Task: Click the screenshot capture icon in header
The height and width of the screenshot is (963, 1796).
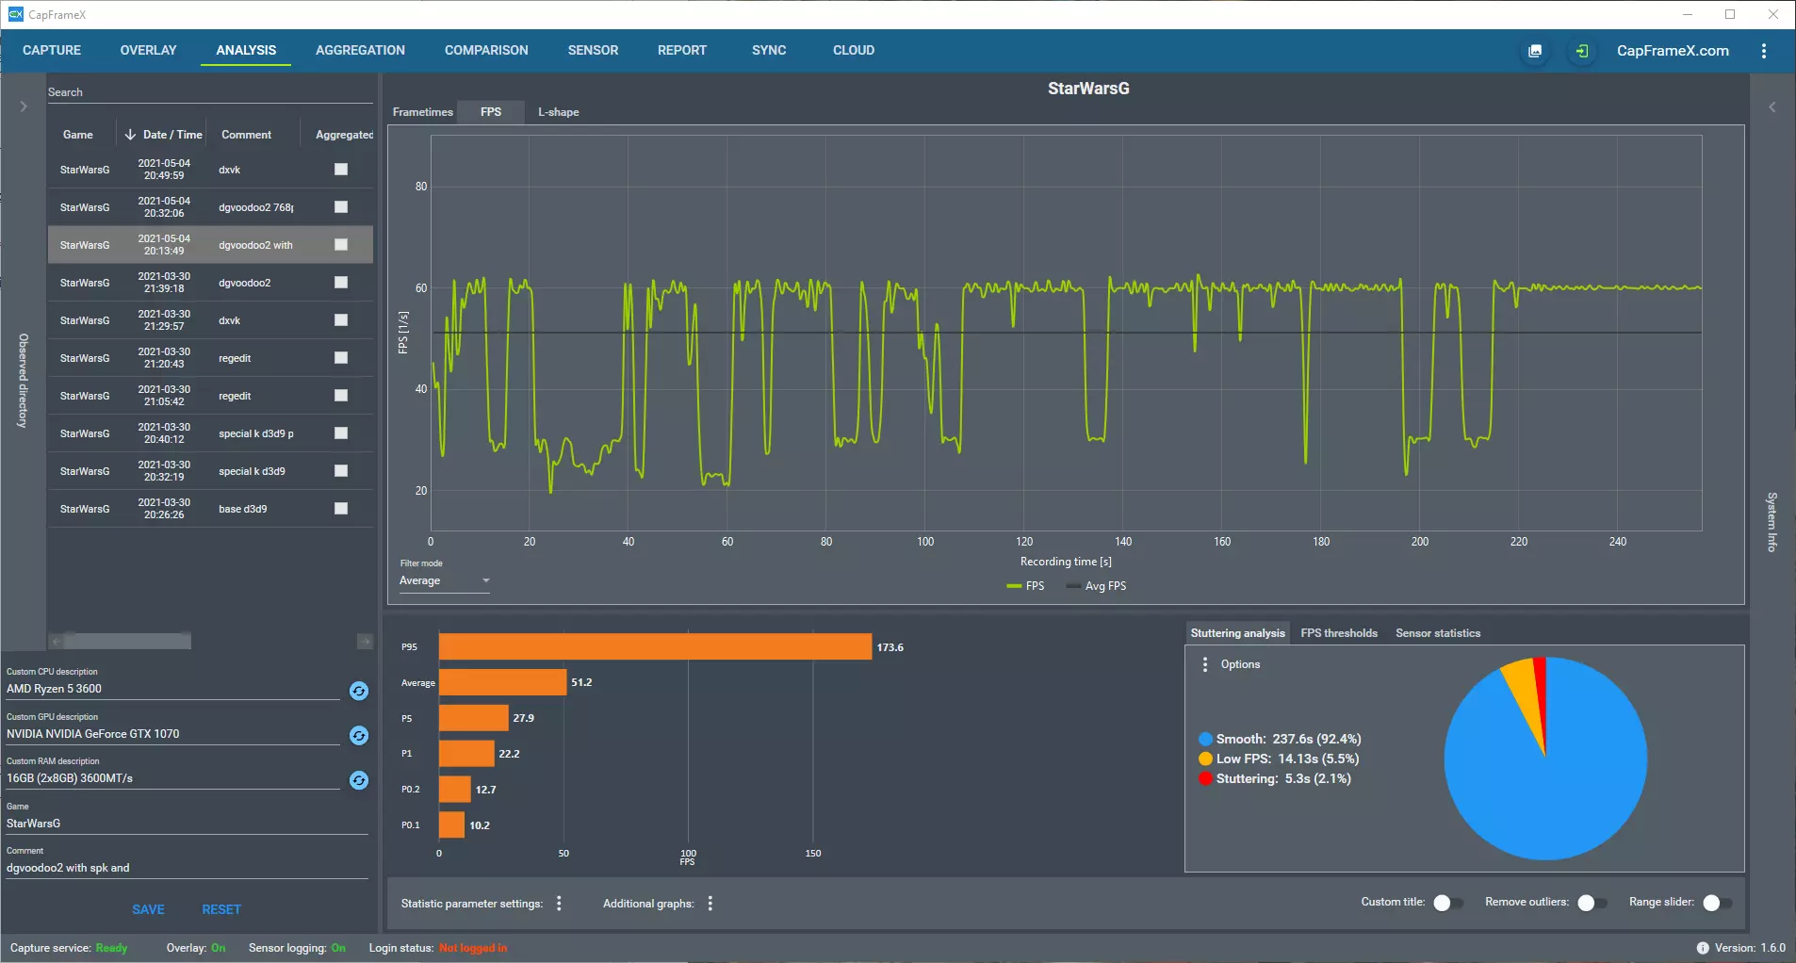Action: tap(1535, 51)
